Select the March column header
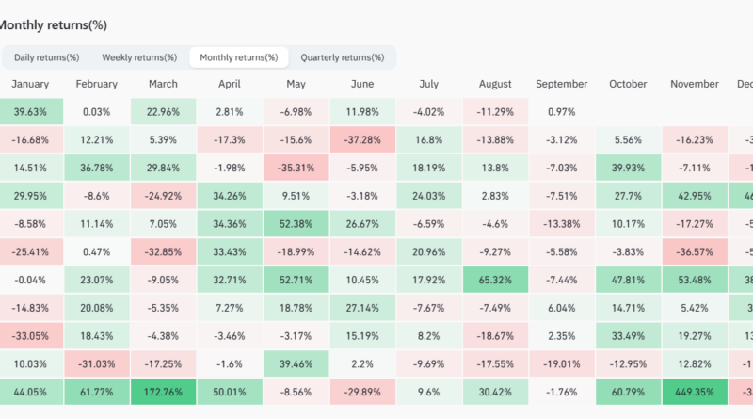 click(163, 85)
